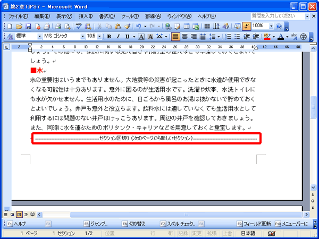The height and width of the screenshot is (239, 319).
Task: Toggle the show/hide formatting marks button
Action: (x=246, y=26)
